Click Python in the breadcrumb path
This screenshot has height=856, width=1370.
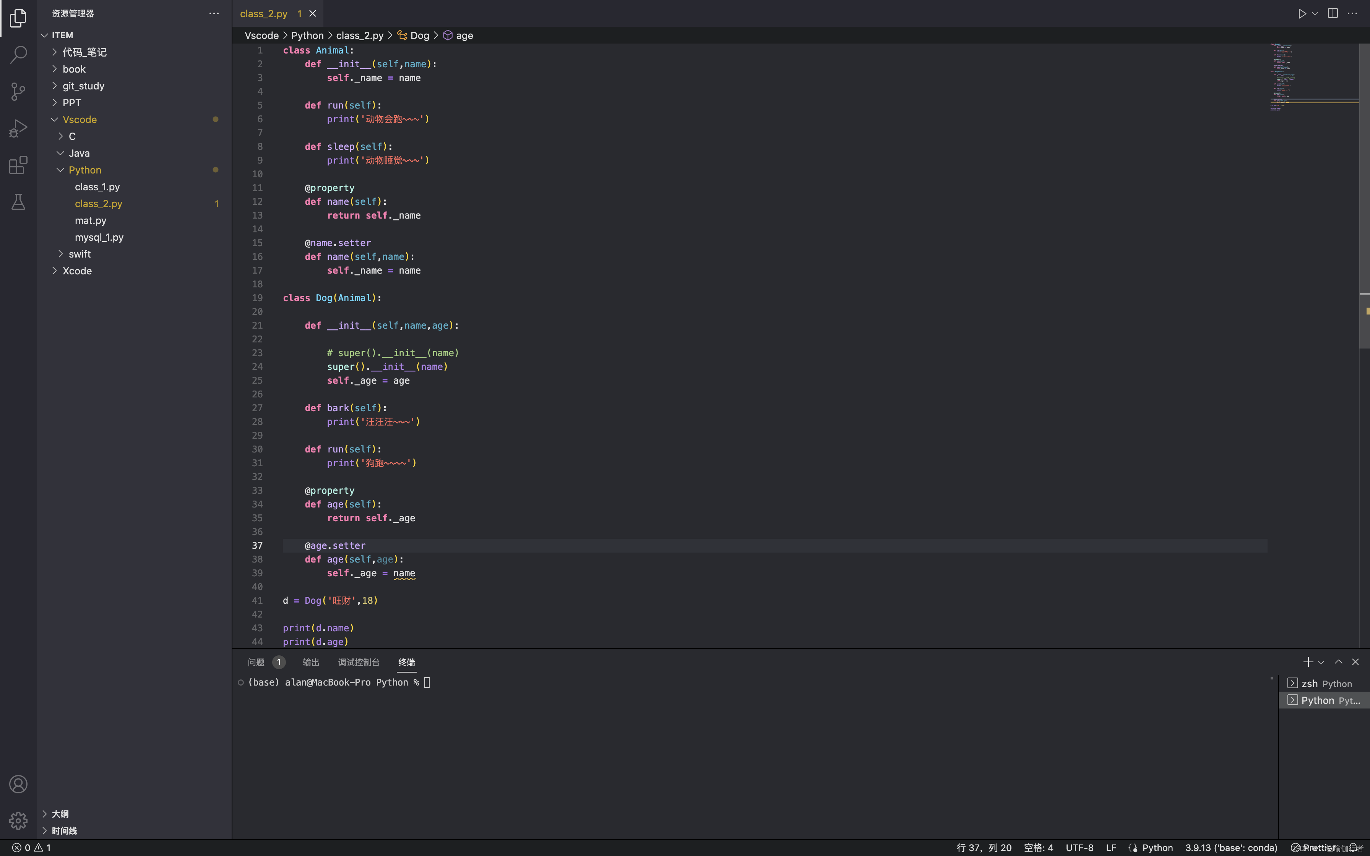307,35
